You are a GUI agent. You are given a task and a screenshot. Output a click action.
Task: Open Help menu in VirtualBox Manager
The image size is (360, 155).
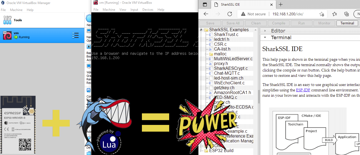[x=30, y=10]
